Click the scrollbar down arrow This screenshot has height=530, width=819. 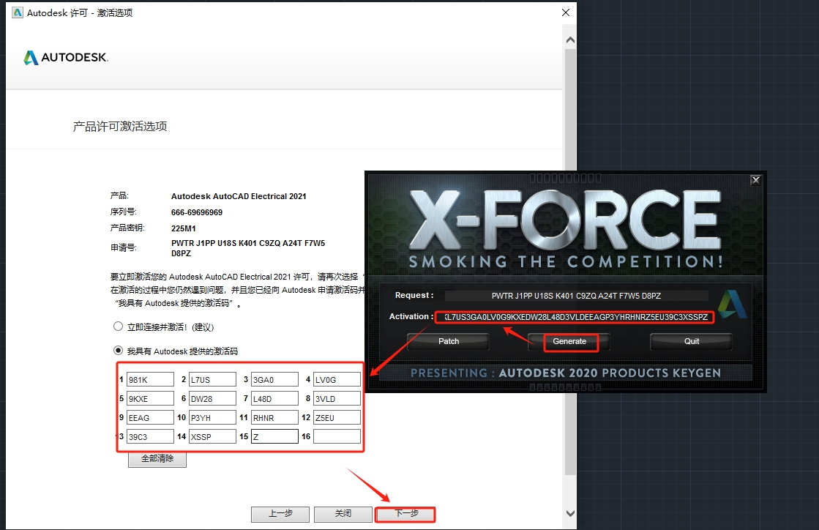[x=570, y=513]
